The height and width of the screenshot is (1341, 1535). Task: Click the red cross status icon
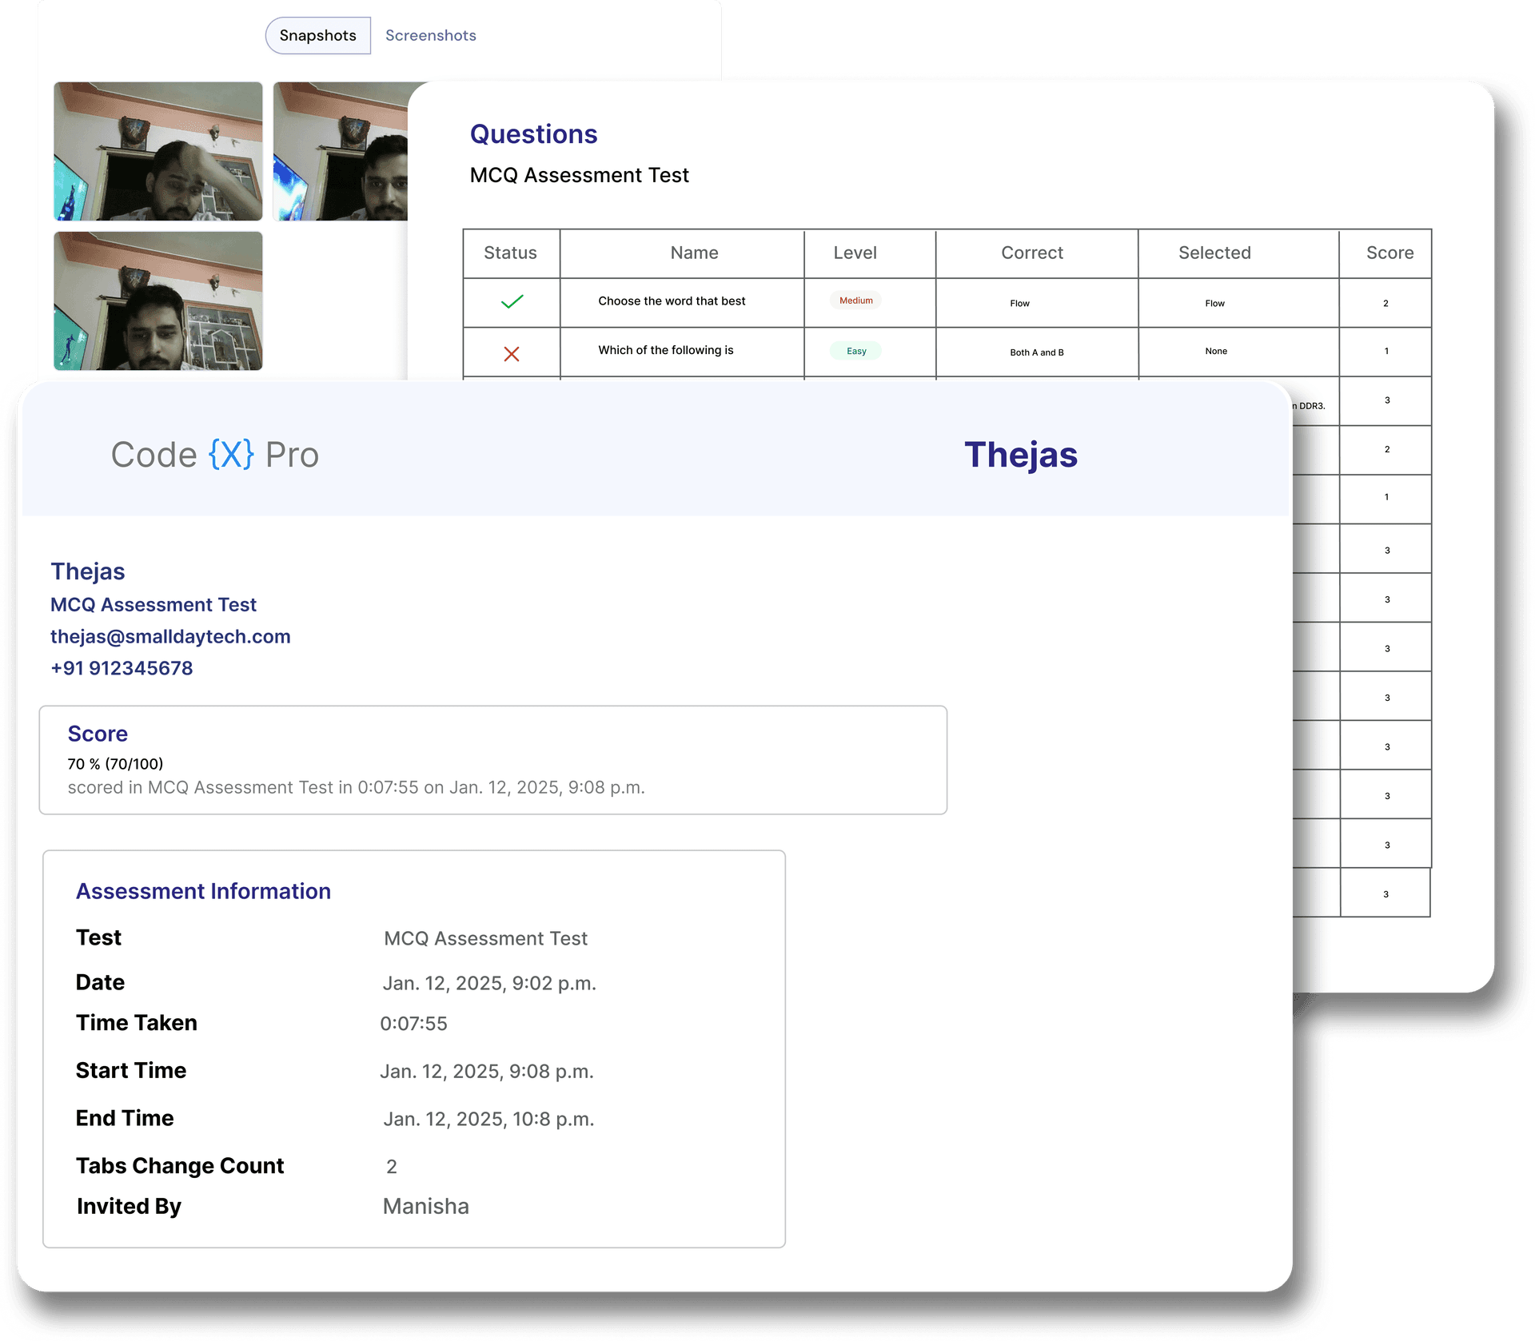point(512,353)
